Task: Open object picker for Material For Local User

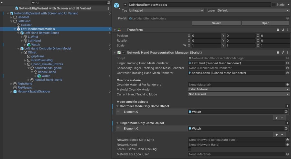Action: pyautogui.click(x=287, y=154)
